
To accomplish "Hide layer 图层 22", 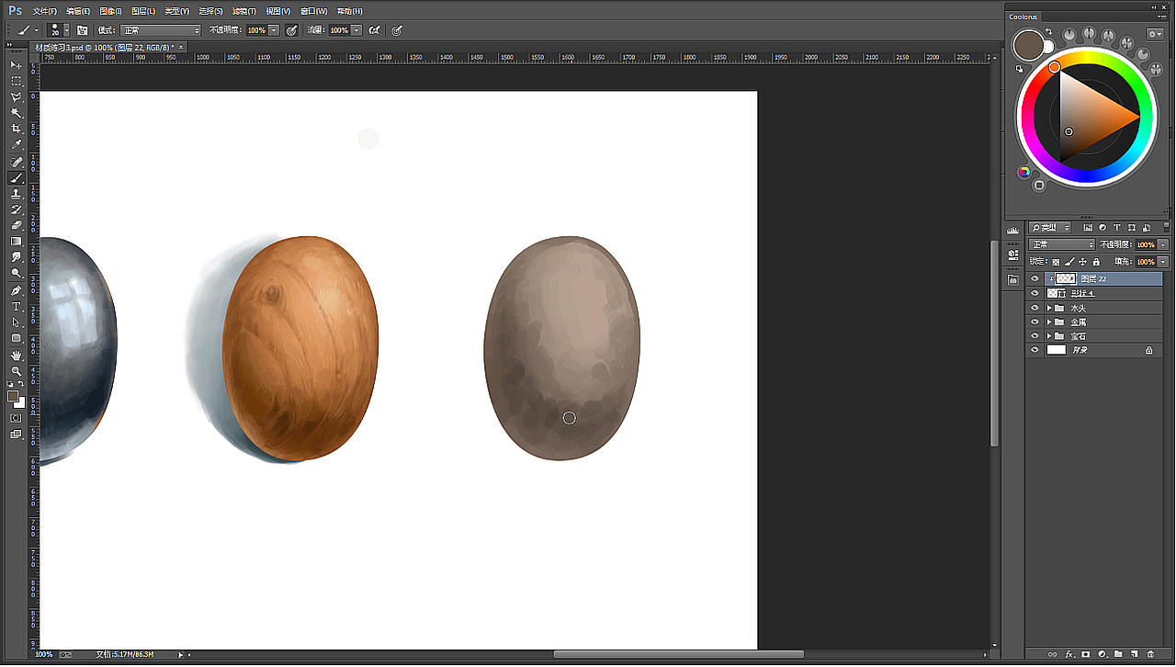I will coord(1035,278).
